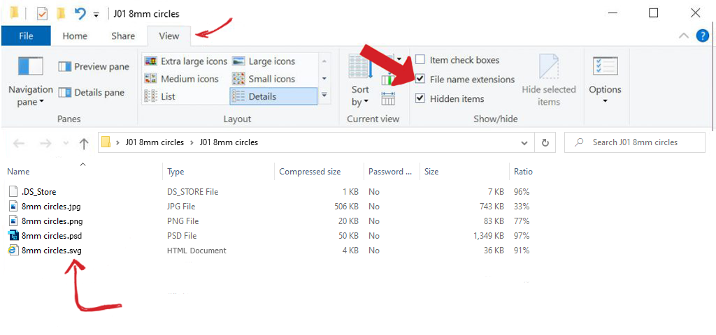This screenshot has height=335, width=716.
Task: Go forward with the forward arrow
Action: [x=45, y=143]
